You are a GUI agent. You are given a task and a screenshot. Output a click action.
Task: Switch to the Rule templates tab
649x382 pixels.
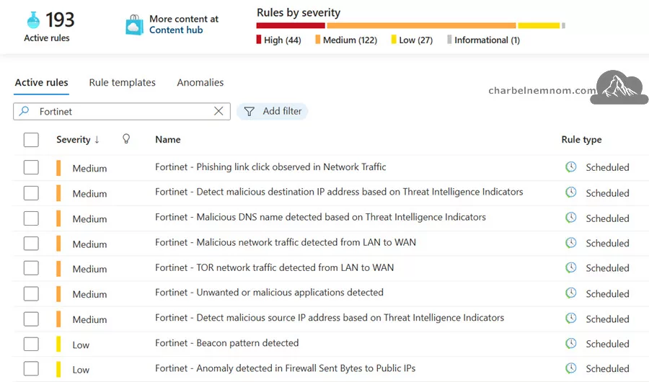coord(122,82)
